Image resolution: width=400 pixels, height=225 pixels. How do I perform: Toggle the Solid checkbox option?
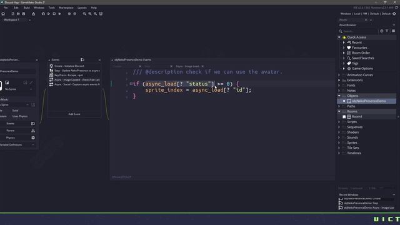pyautogui.click(x=15, y=111)
